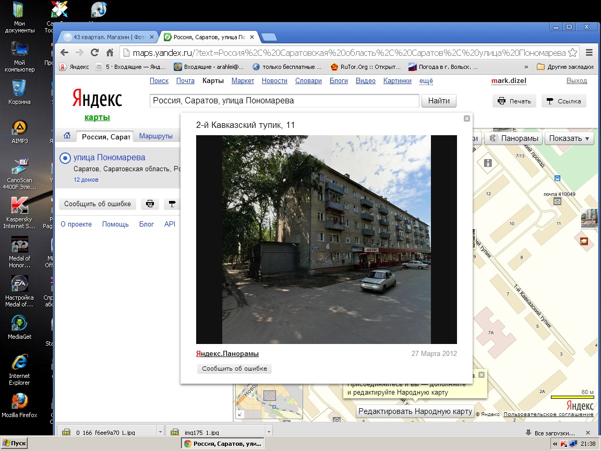Close the 'Россия, Саратов, улица По' browser tab

252,37
